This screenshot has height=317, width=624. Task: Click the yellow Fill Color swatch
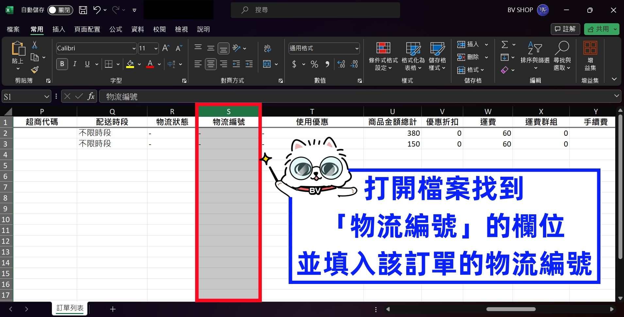(130, 64)
